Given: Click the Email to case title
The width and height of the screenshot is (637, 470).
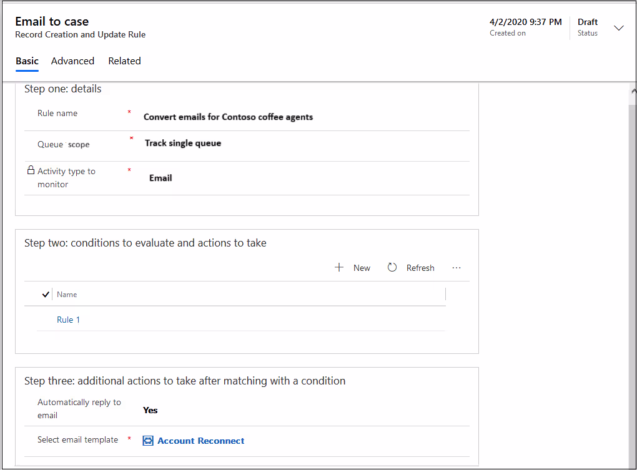Looking at the screenshot, I should pos(52,21).
